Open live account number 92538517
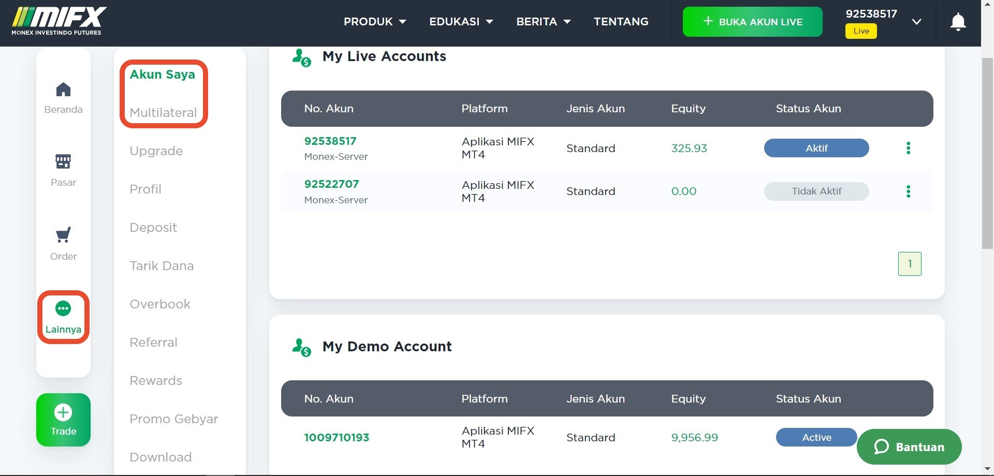 click(x=330, y=141)
